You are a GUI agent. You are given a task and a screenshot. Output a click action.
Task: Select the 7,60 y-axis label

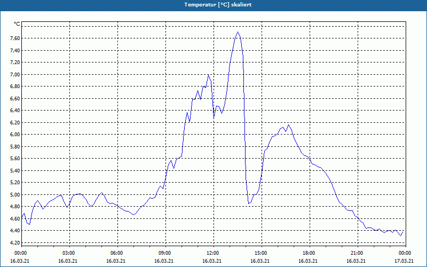(15, 38)
